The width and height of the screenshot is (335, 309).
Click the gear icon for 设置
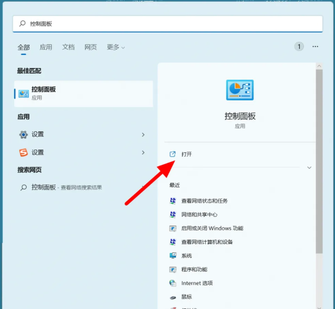(x=24, y=135)
